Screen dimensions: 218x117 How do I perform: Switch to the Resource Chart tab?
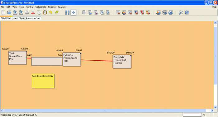pyautogui.click(x=33, y=18)
